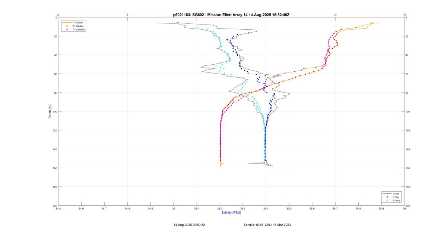Click the 35.4 salinity tick label
Image resolution: width=447 pixels, height=231 pixels.
(266, 209)
